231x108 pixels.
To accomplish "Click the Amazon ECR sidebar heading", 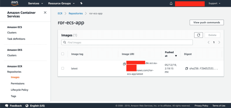I will (15, 66).
